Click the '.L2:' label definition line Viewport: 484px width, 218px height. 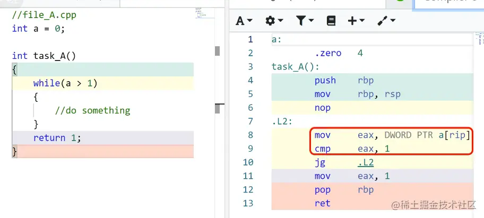click(282, 121)
